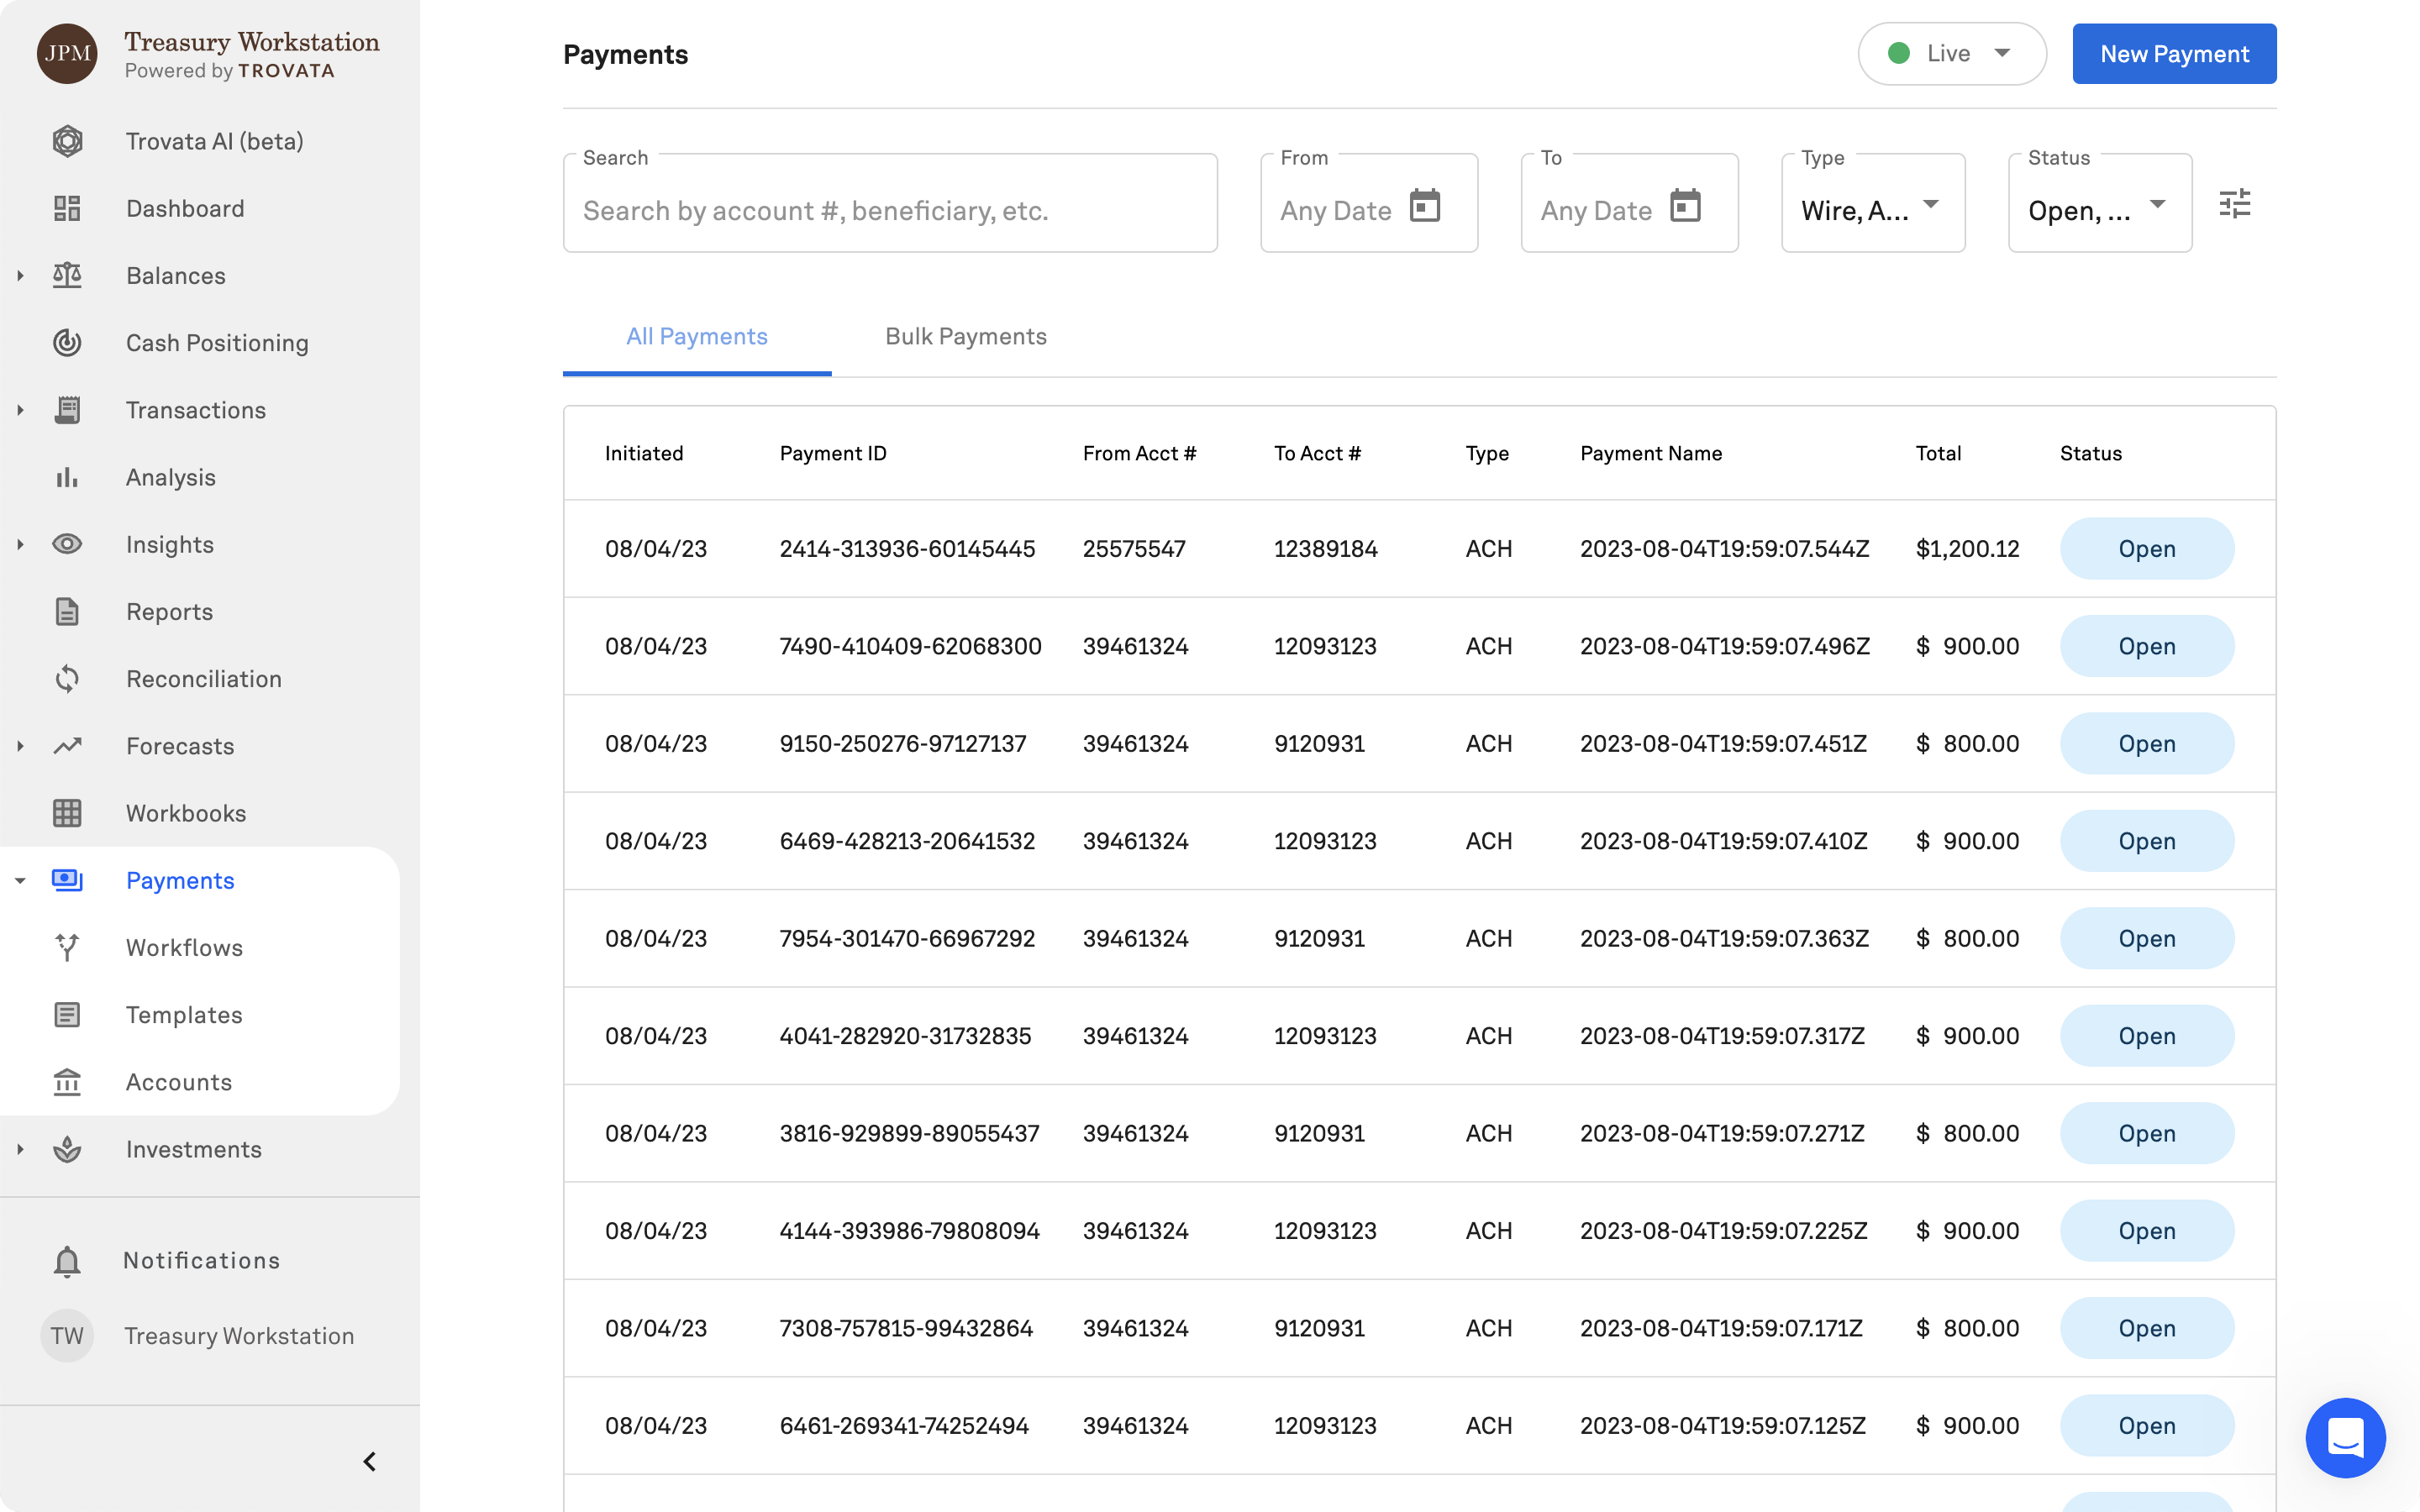2420x1512 pixels.
Task: Click the payment search input field
Action: pyautogui.click(x=889, y=211)
